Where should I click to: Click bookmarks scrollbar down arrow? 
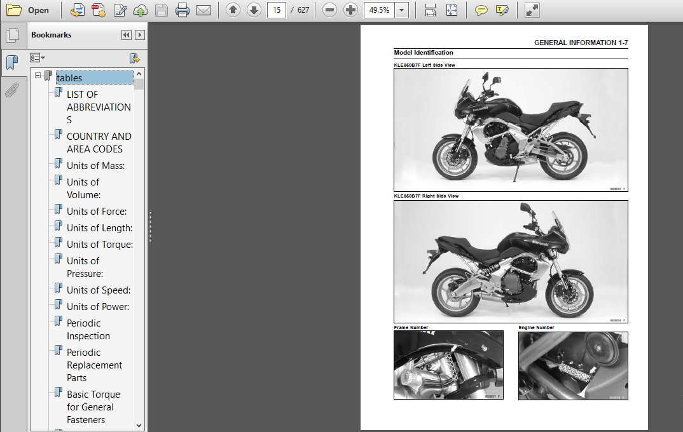[139, 426]
